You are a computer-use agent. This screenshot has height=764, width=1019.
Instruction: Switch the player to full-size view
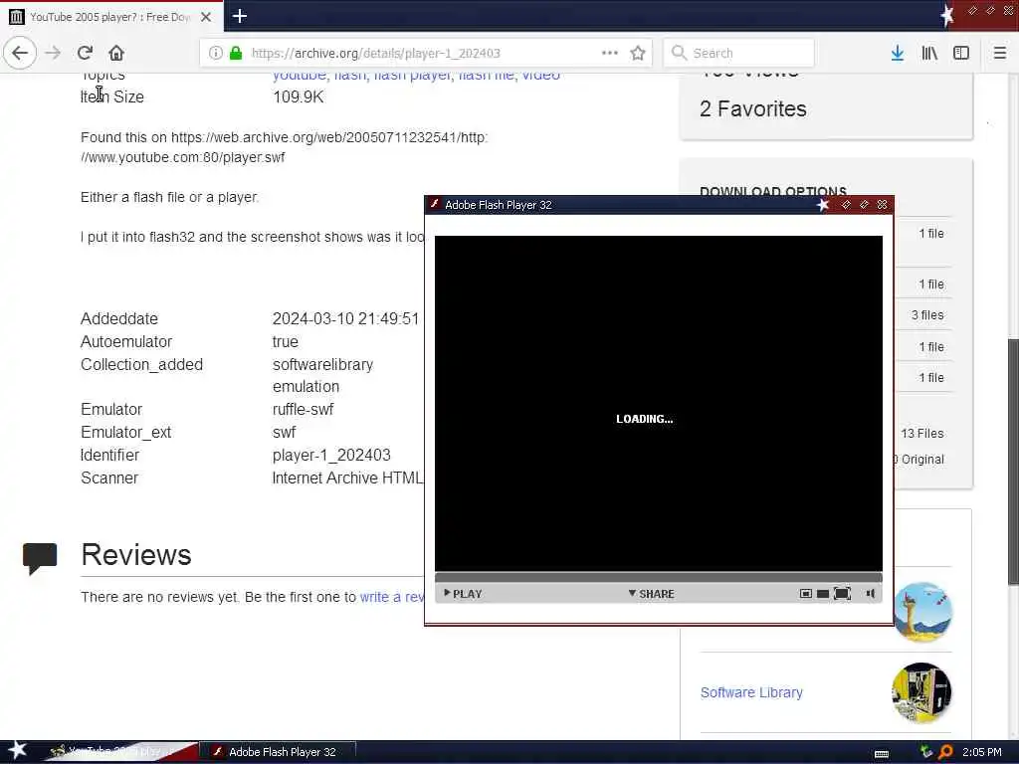pos(842,593)
